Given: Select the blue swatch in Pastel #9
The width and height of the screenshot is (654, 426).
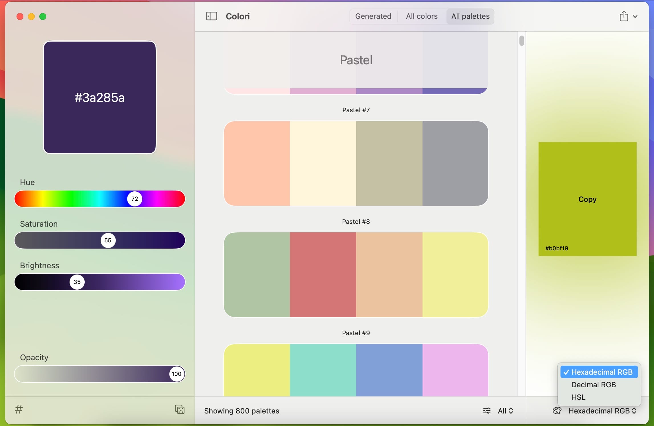Looking at the screenshot, I should tap(389, 370).
